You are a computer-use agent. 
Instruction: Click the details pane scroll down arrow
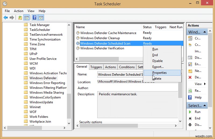pos(180,121)
